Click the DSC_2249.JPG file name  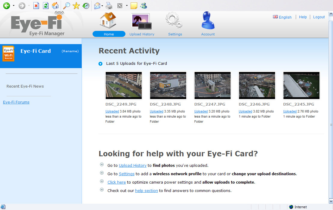121,104
